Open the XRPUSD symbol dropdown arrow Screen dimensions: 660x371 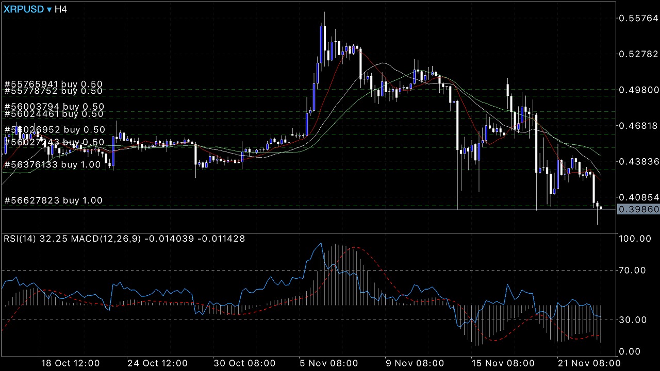tap(49, 10)
